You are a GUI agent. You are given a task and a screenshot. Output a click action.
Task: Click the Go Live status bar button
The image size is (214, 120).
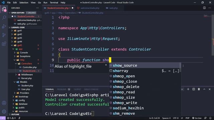click(x=197, y=118)
